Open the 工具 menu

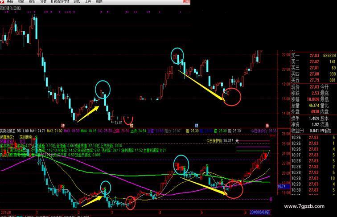coord(88,1)
